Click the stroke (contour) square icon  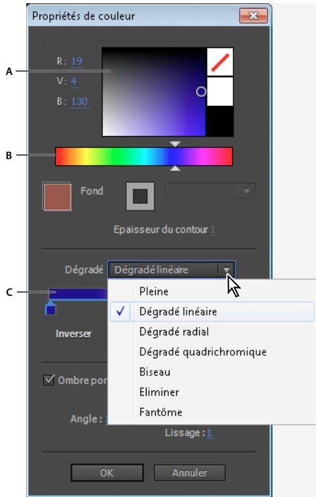click(x=141, y=196)
